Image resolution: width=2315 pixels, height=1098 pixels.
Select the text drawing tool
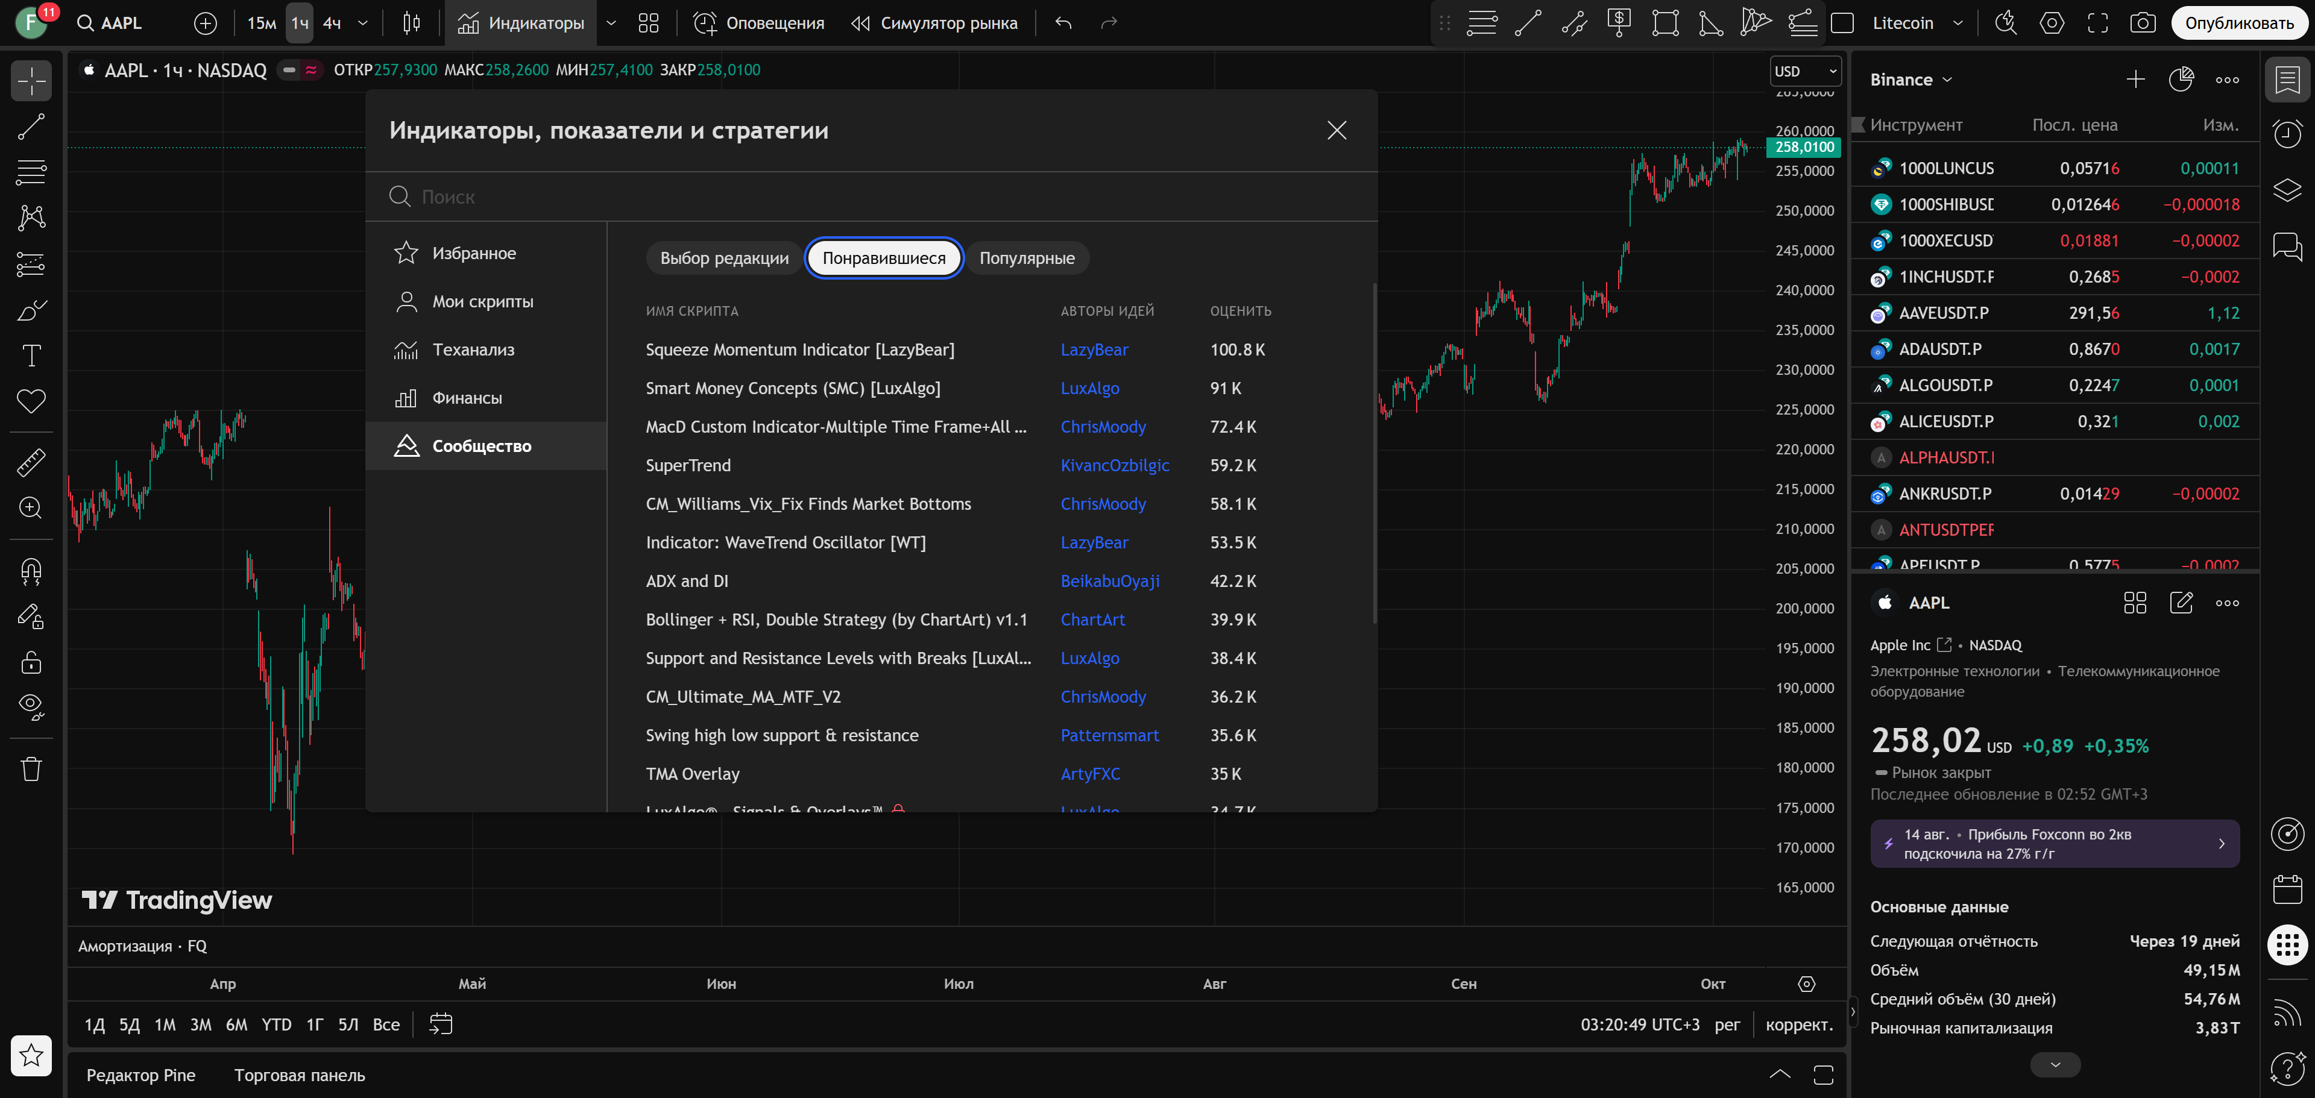coord(31,356)
